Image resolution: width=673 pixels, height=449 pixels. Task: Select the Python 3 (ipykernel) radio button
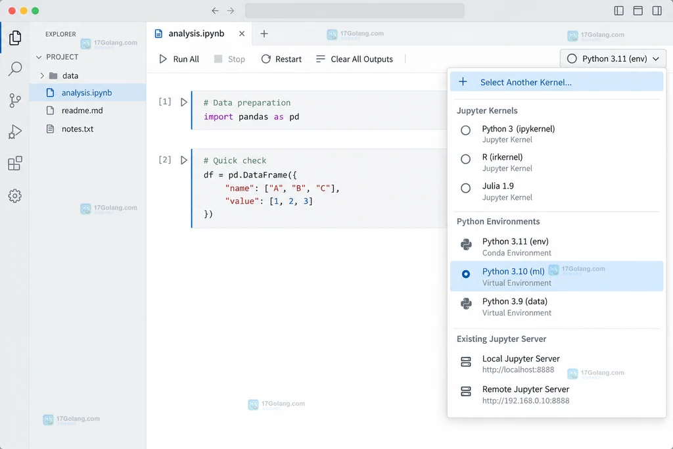465,130
